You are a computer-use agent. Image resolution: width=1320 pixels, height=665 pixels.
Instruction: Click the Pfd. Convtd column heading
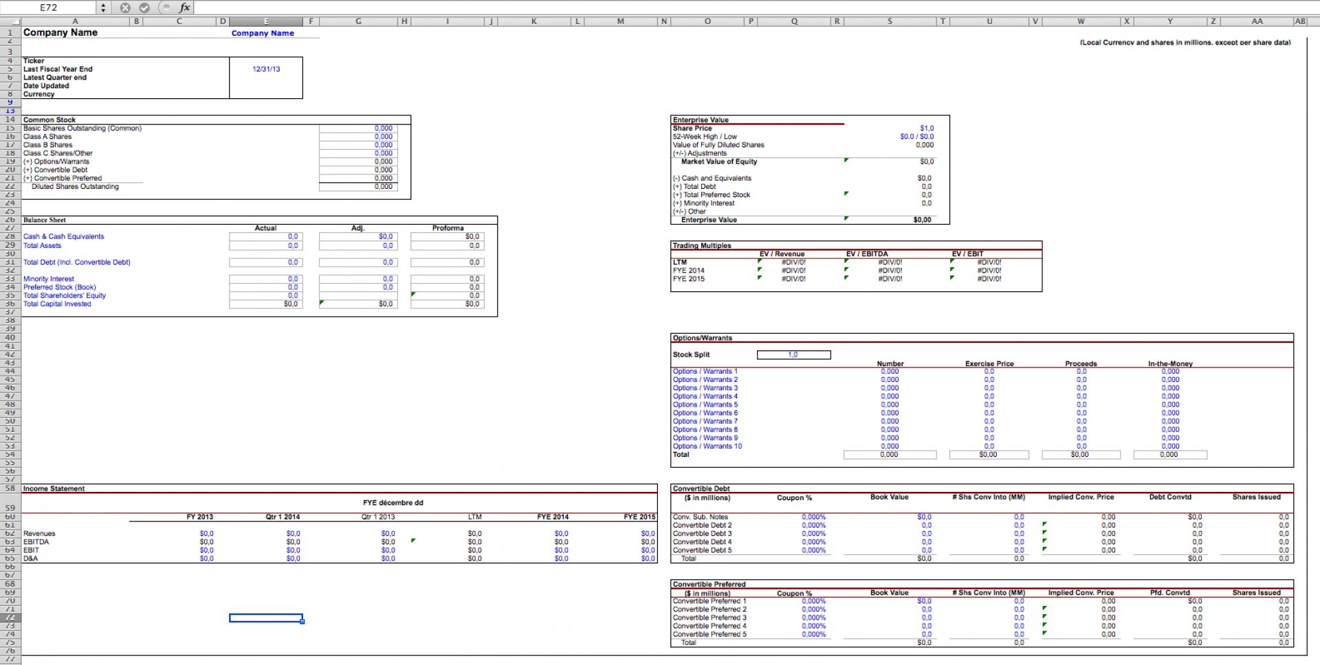click(1169, 593)
